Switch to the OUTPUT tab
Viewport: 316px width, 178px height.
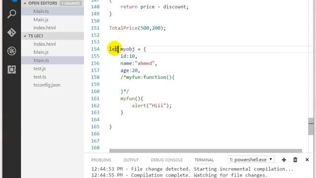[131, 160]
